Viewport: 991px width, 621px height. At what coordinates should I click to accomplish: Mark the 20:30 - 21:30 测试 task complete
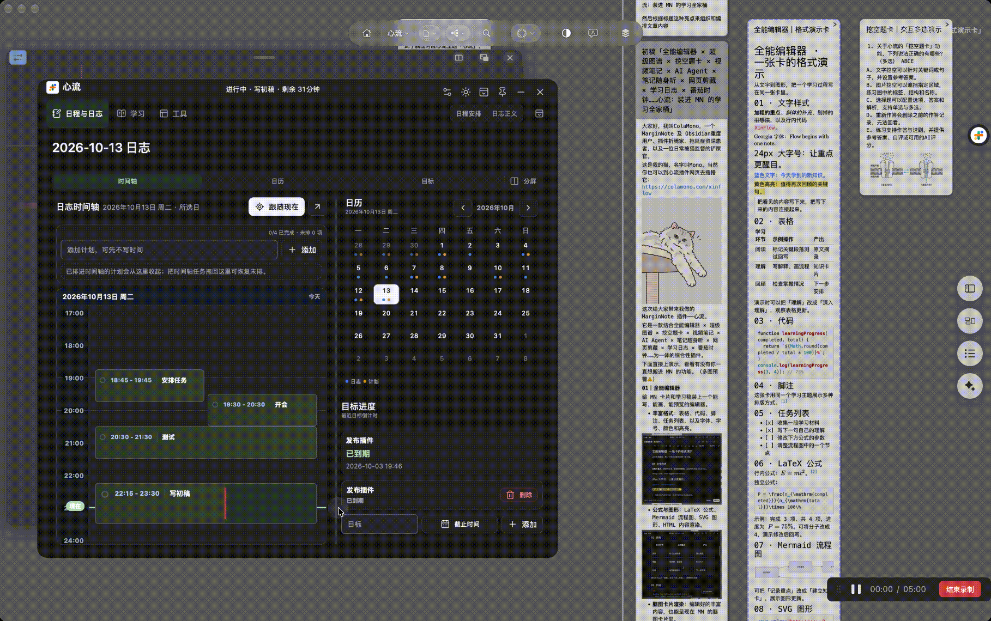[102, 437]
